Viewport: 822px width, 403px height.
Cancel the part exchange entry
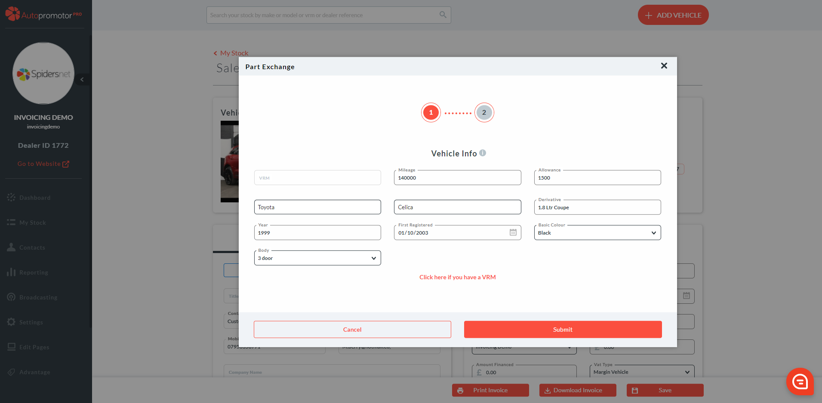pos(352,330)
